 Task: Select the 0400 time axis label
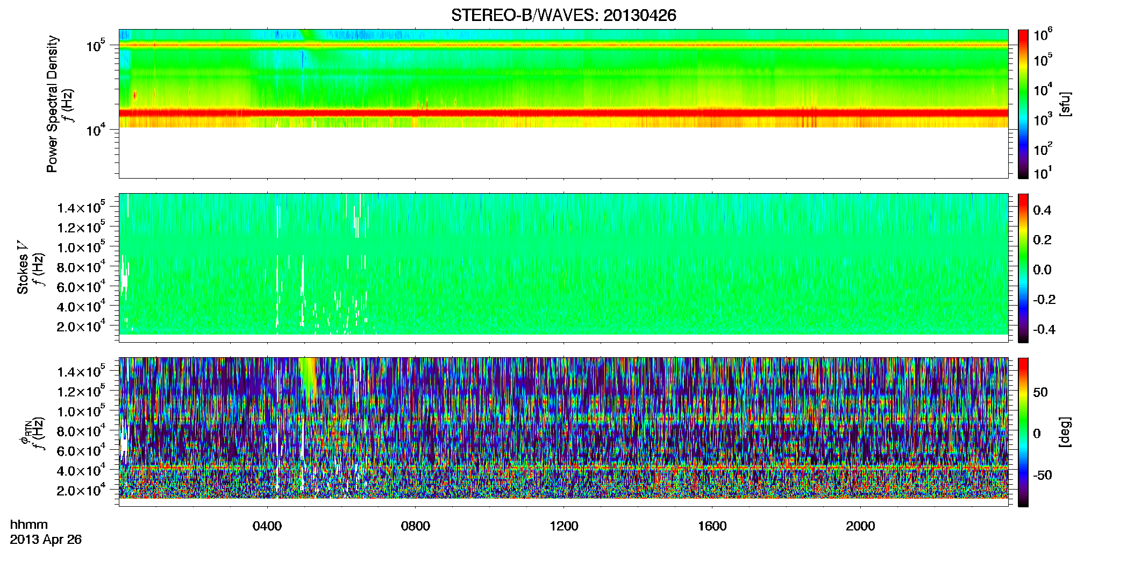click(267, 526)
